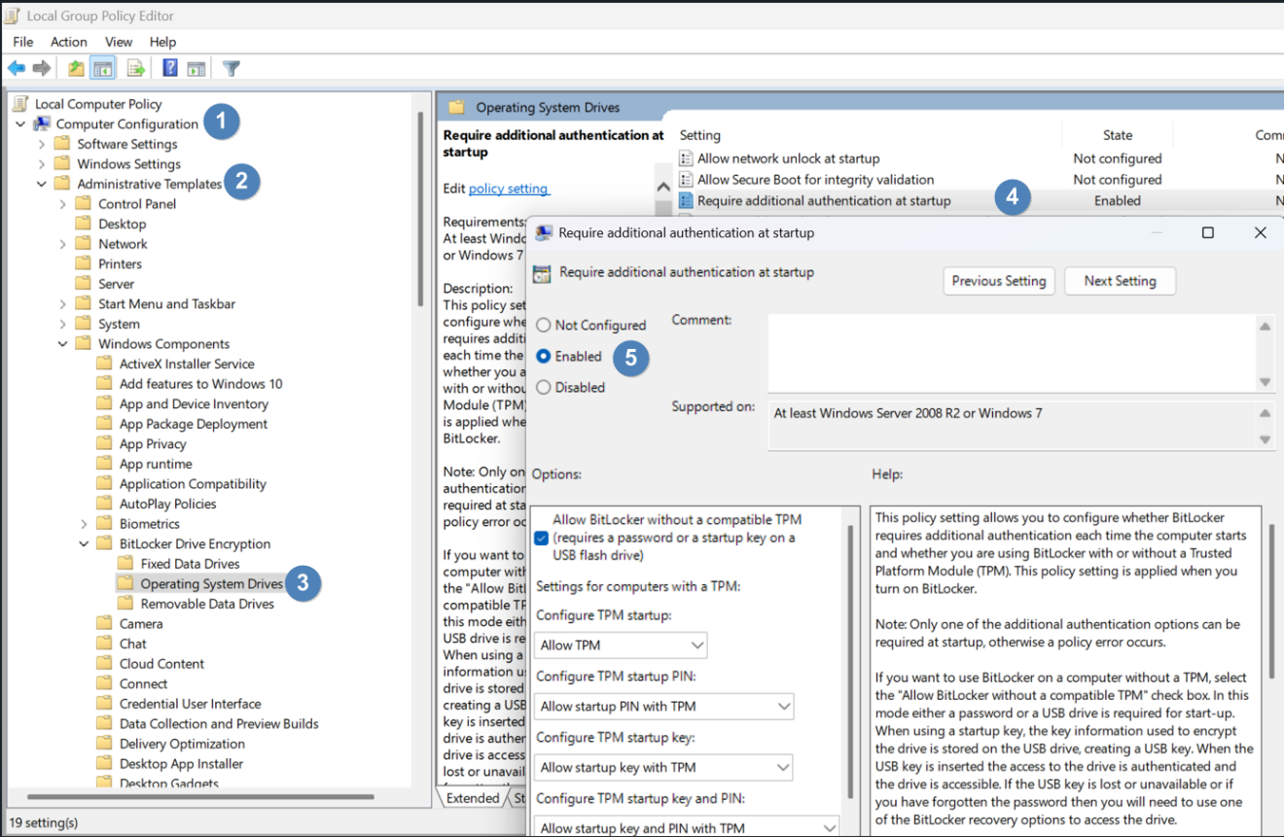Uncheck Allow BitLocker without a compatible TPM
The image size is (1284, 837).
click(542, 538)
